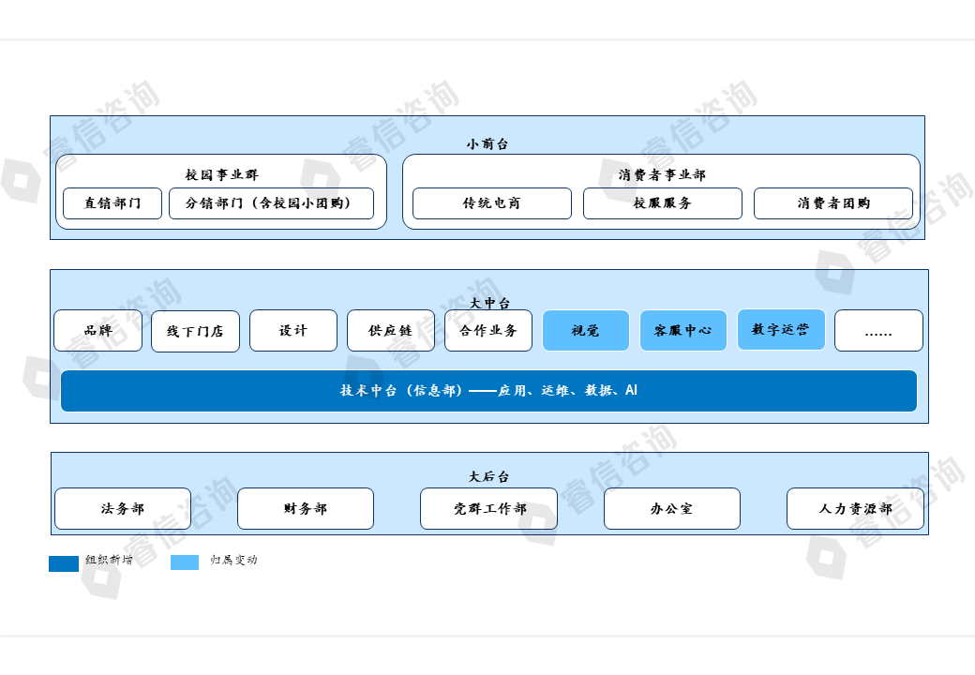Screen dimensions: 975x675
Task: Click the light blue 归属变动 legend swatch
Action: click(x=185, y=562)
